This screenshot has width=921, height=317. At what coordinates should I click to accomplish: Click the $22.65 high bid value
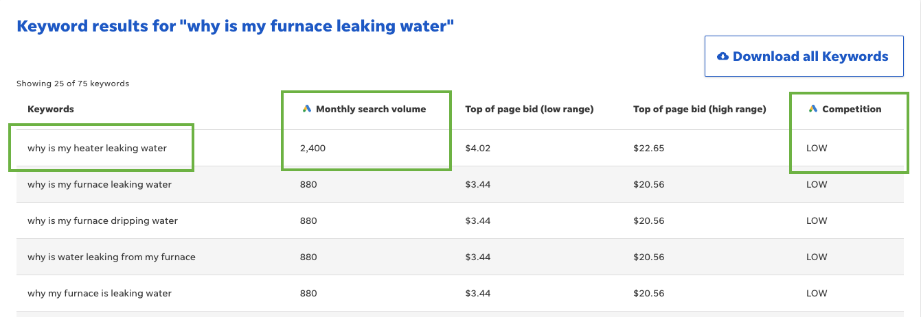click(x=649, y=148)
